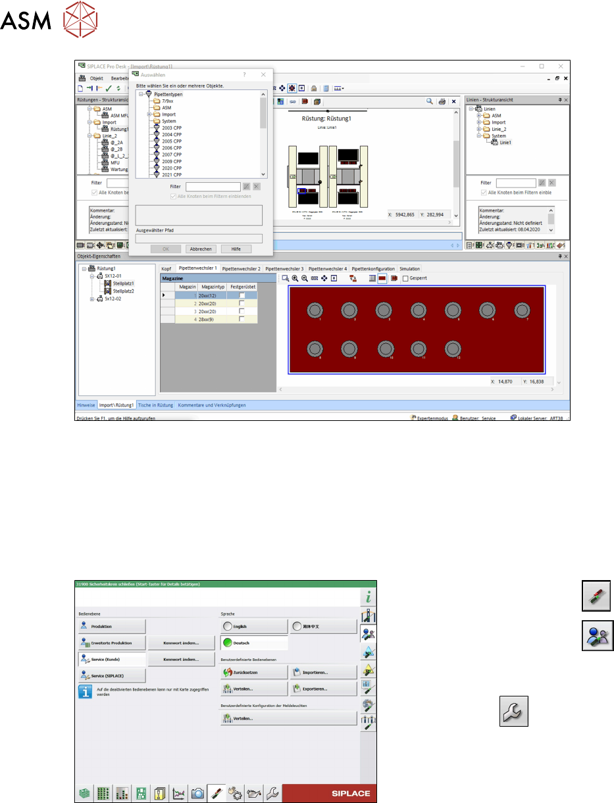Click Abbrechen in Auswählen dialog
This screenshot has width=614, height=803.
click(201, 249)
